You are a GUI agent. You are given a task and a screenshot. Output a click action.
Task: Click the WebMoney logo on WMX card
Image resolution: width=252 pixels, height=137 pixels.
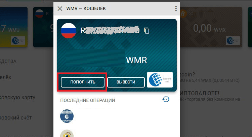pyautogui.click(x=233, y=41)
